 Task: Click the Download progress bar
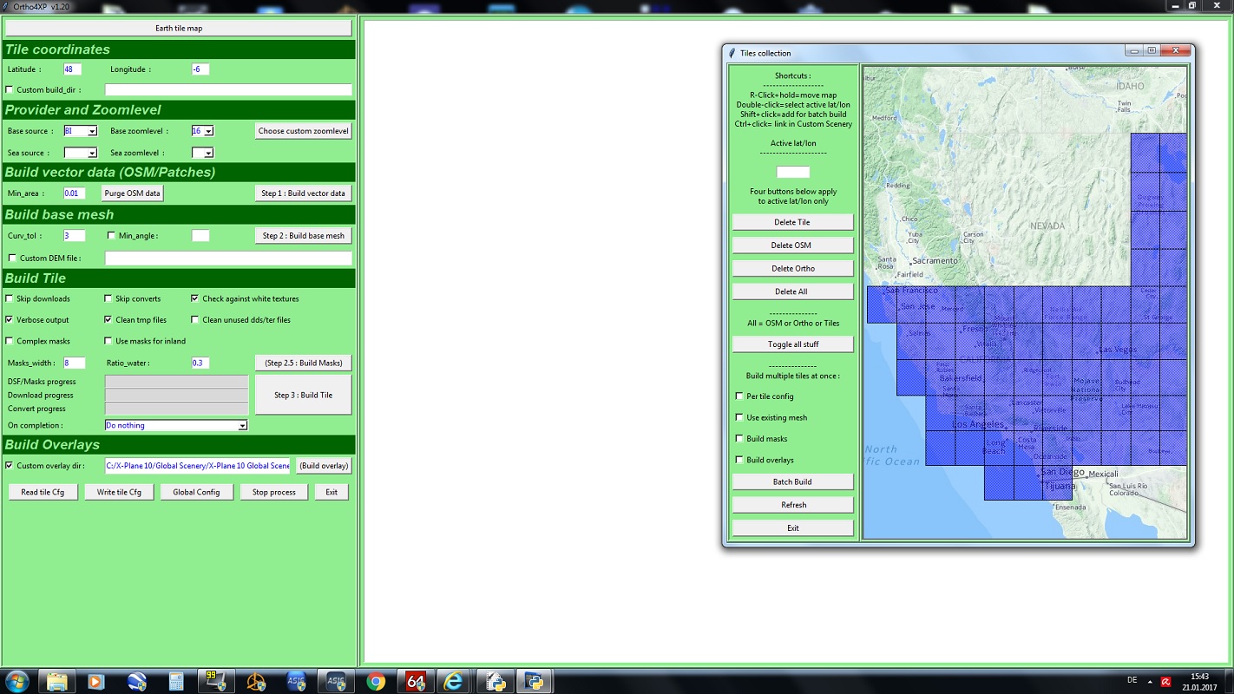(176, 395)
